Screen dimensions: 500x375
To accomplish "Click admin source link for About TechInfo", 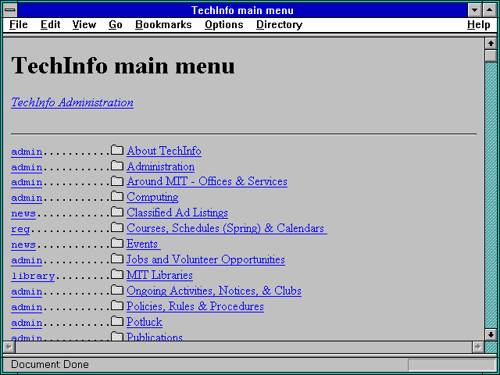I will pos(27,152).
